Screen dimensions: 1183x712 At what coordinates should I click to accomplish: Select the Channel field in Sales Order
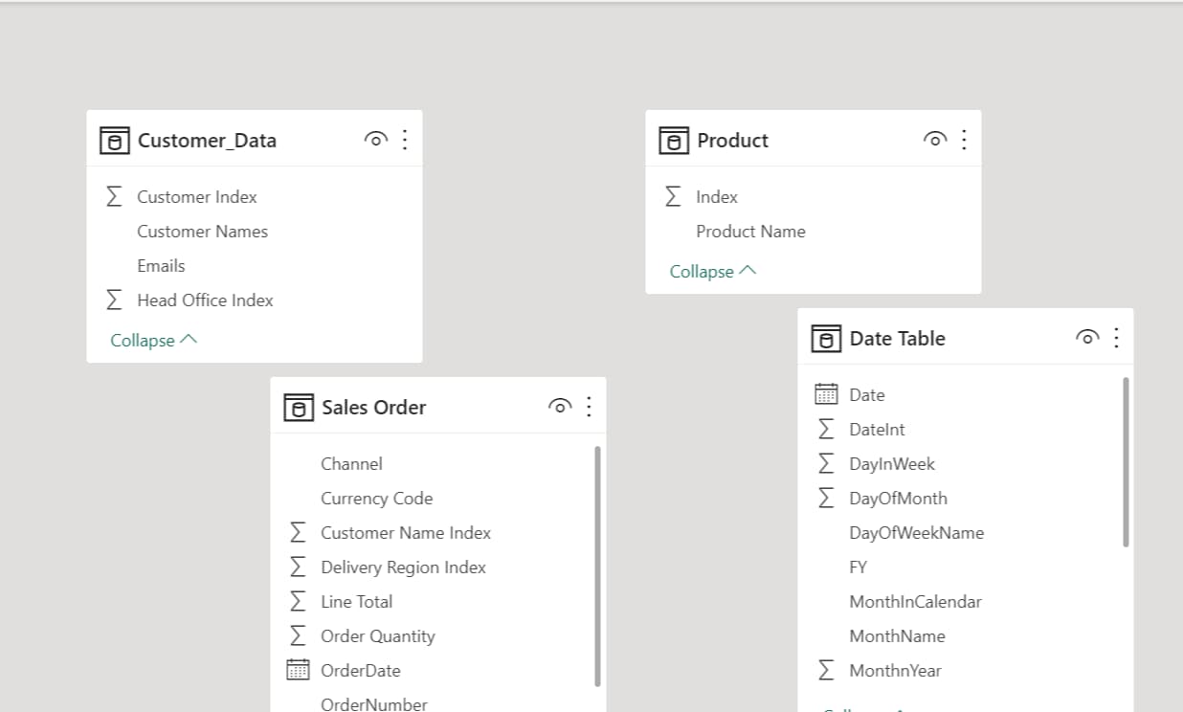click(351, 463)
